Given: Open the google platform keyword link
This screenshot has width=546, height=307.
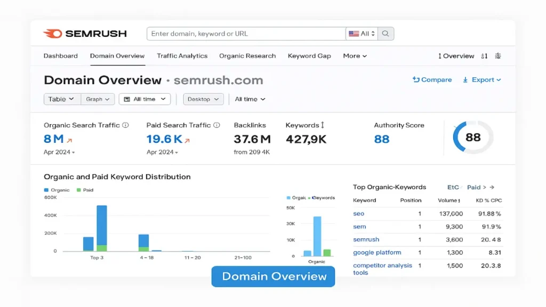Looking at the screenshot, I should coord(377,252).
